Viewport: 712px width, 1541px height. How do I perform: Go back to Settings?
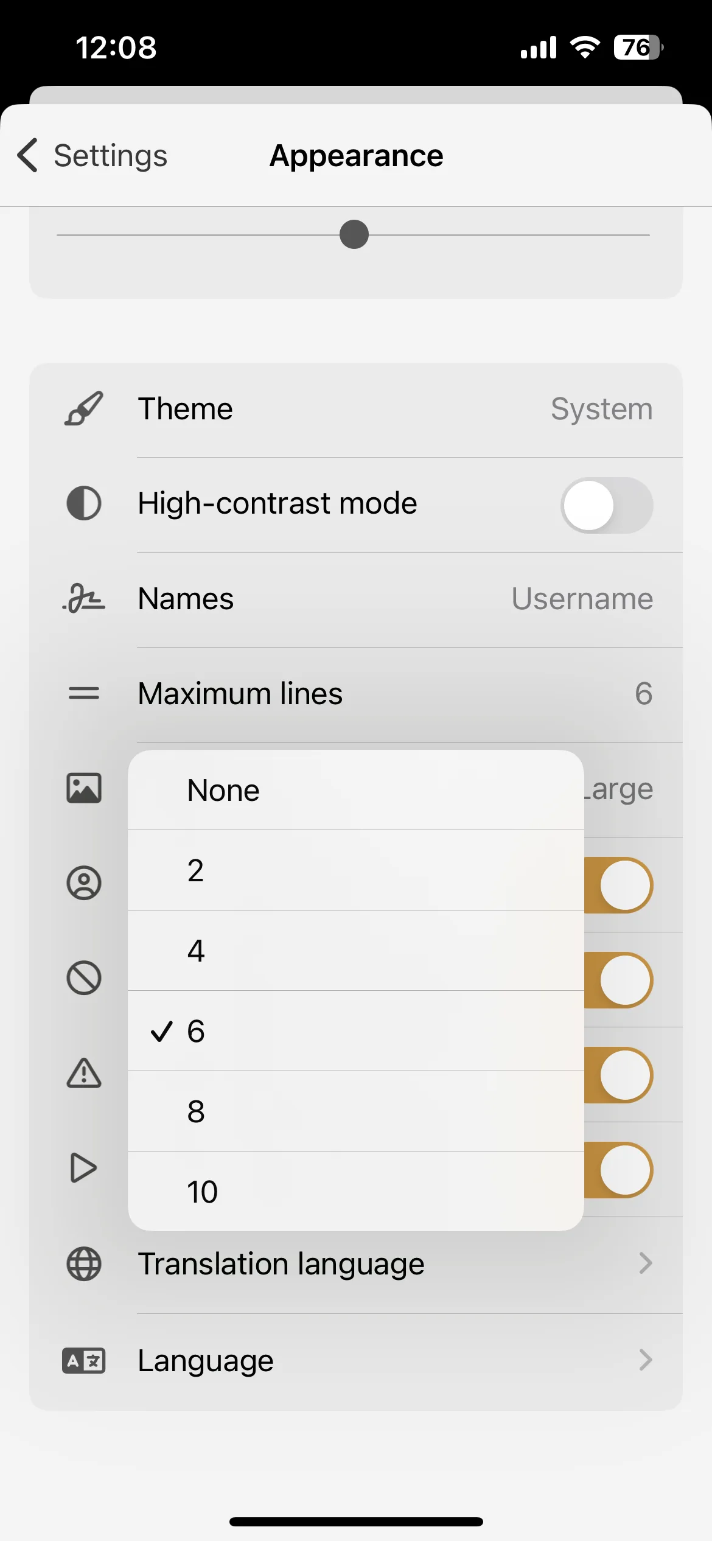(x=92, y=155)
